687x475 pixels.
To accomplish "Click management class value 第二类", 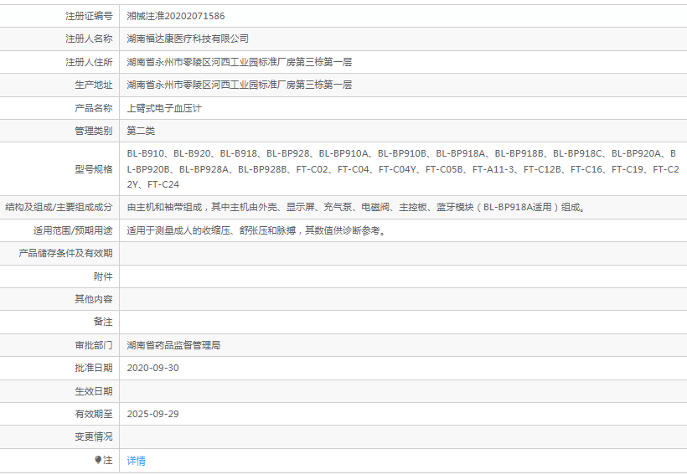I will (141, 131).
